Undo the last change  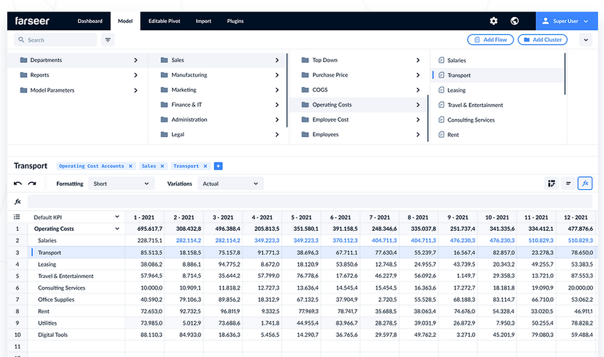18,184
